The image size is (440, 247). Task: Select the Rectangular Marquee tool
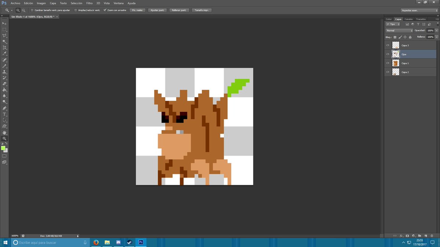[x=4, y=30]
